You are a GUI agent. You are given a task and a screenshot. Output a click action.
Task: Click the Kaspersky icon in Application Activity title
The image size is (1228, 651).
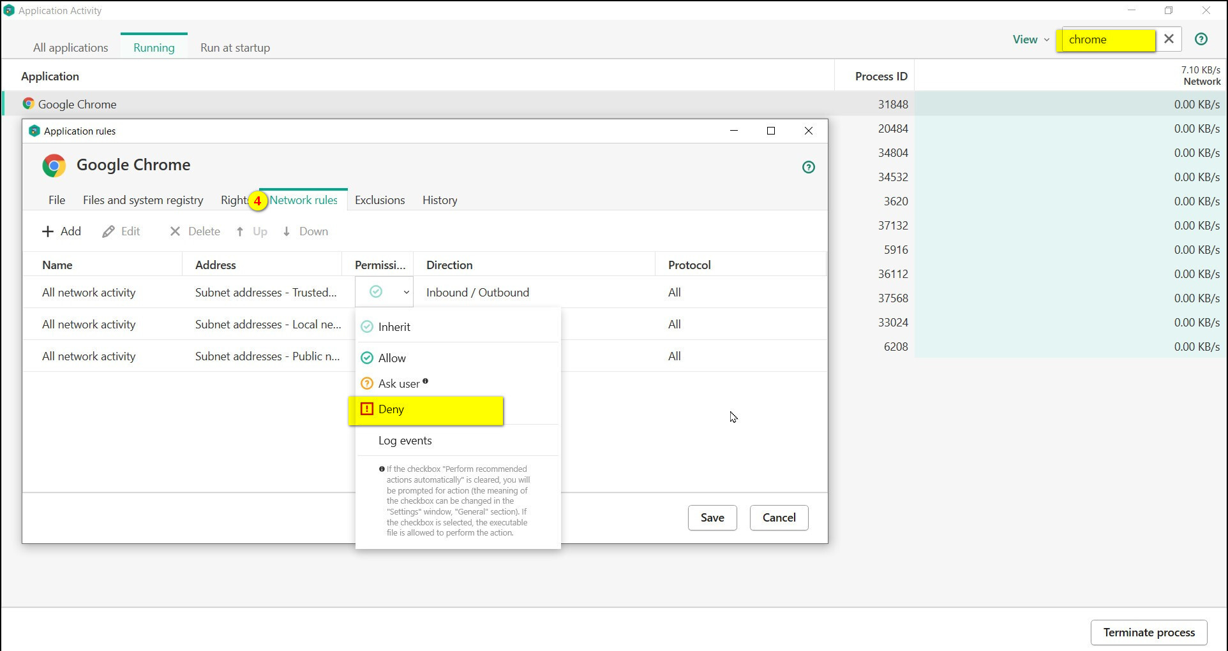coord(9,10)
